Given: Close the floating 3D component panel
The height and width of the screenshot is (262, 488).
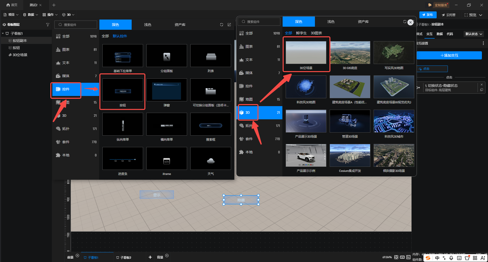Looking at the screenshot, I should [x=410, y=22].
